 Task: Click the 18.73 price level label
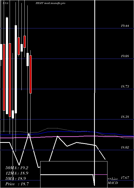coord(125,86)
